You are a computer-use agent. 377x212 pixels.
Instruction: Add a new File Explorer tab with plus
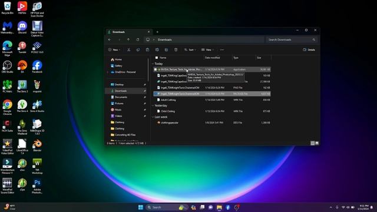(157, 32)
